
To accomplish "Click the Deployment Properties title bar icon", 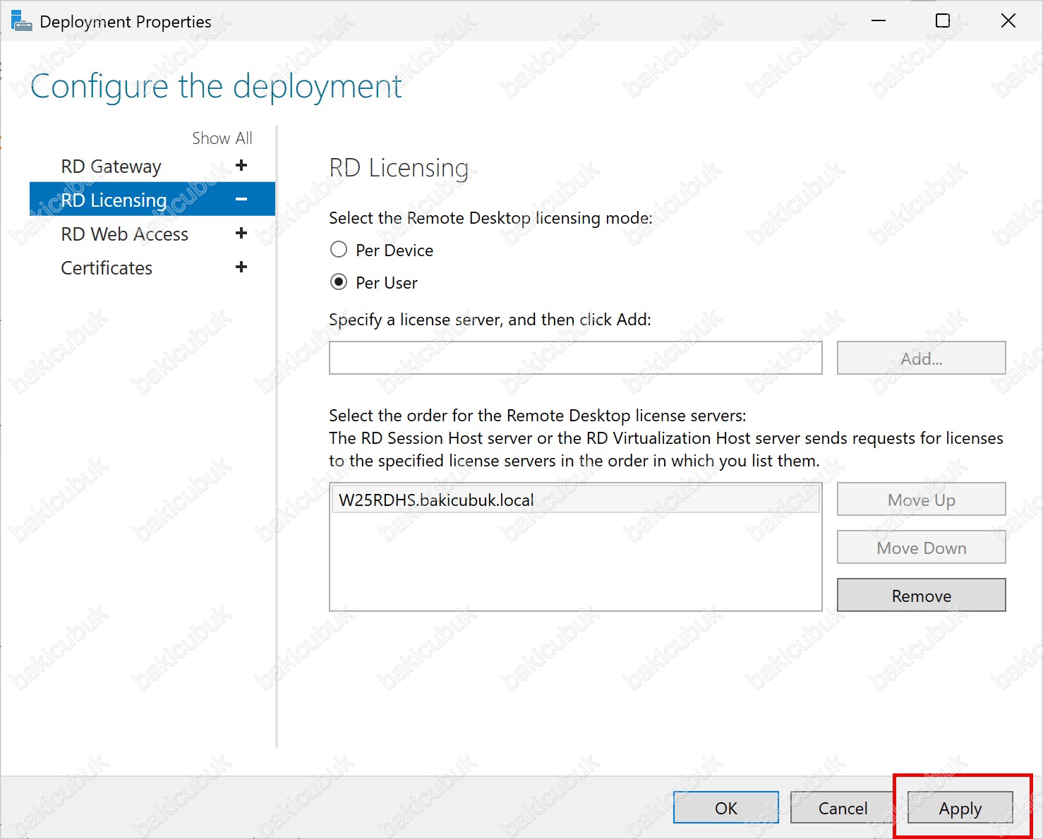I will [21, 21].
